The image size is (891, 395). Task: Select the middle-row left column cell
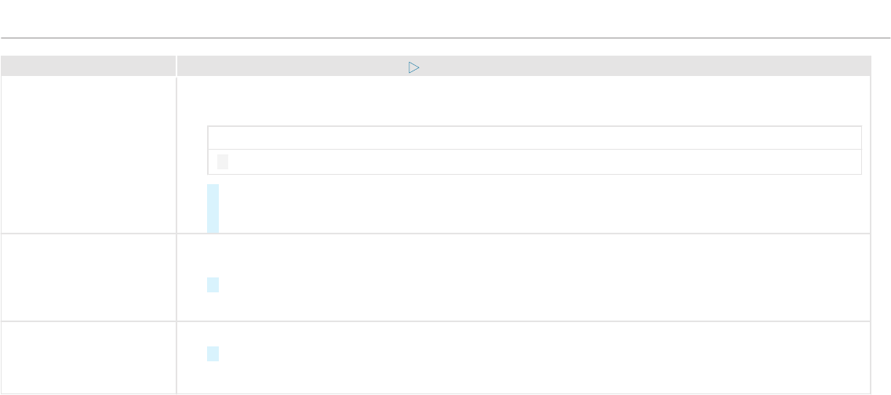click(88, 277)
